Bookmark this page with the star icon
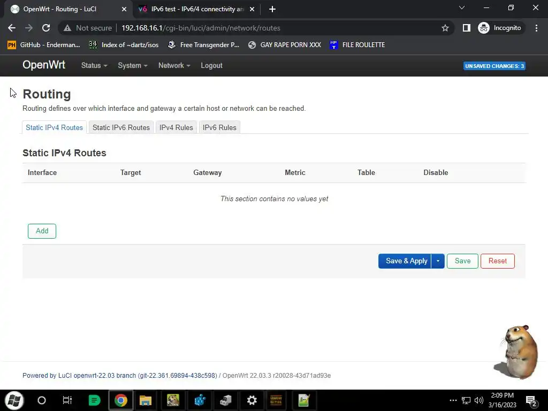Viewport: 548px width, 411px height. point(445,28)
